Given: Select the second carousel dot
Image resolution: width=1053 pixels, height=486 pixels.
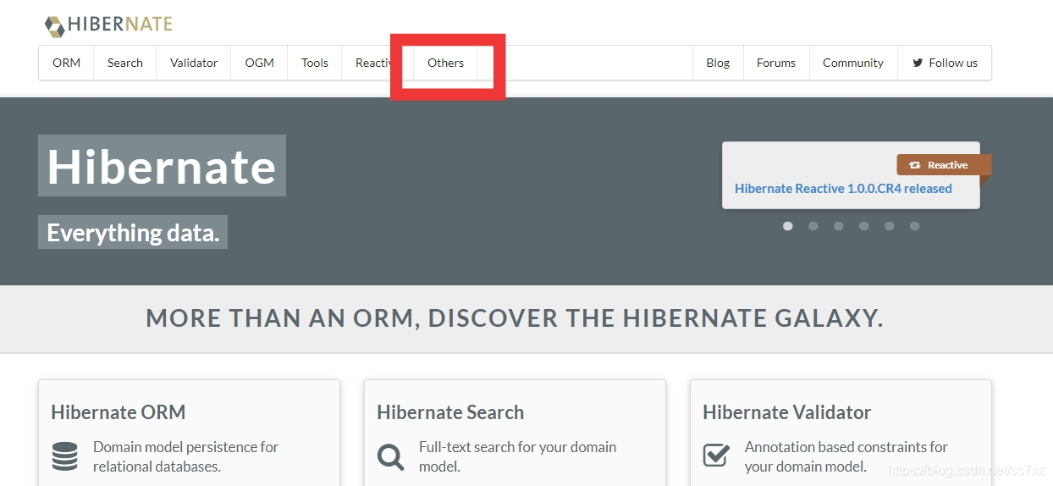Looking at the screenshot, I should coord(813,226).
